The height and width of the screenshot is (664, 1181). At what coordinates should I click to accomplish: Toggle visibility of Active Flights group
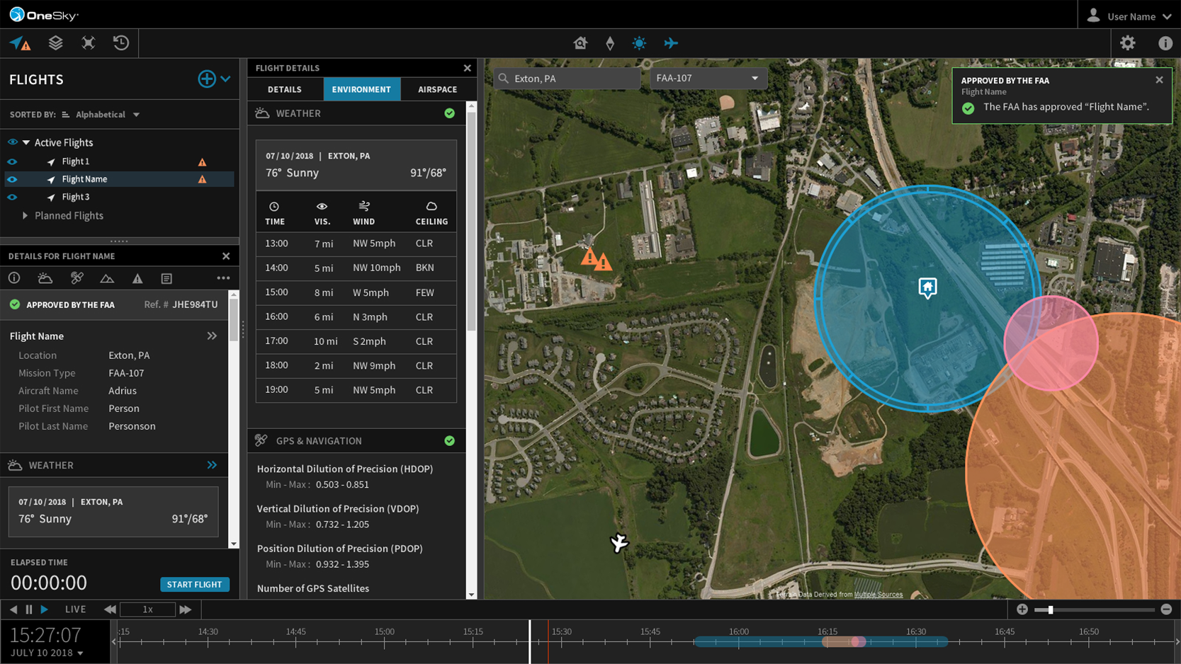(x=12, y=142)
